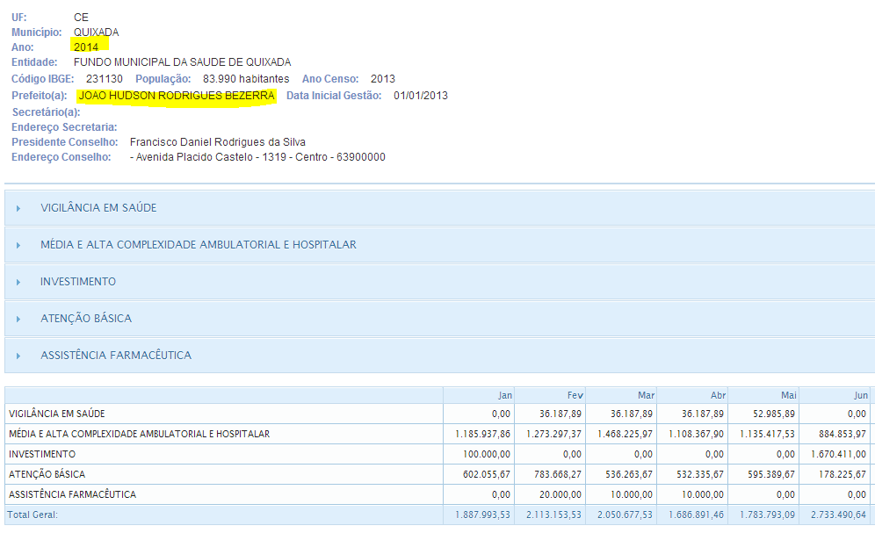Select the Total Geral row label
Viewport: 875px width, 533px height.
coord(33,515)
